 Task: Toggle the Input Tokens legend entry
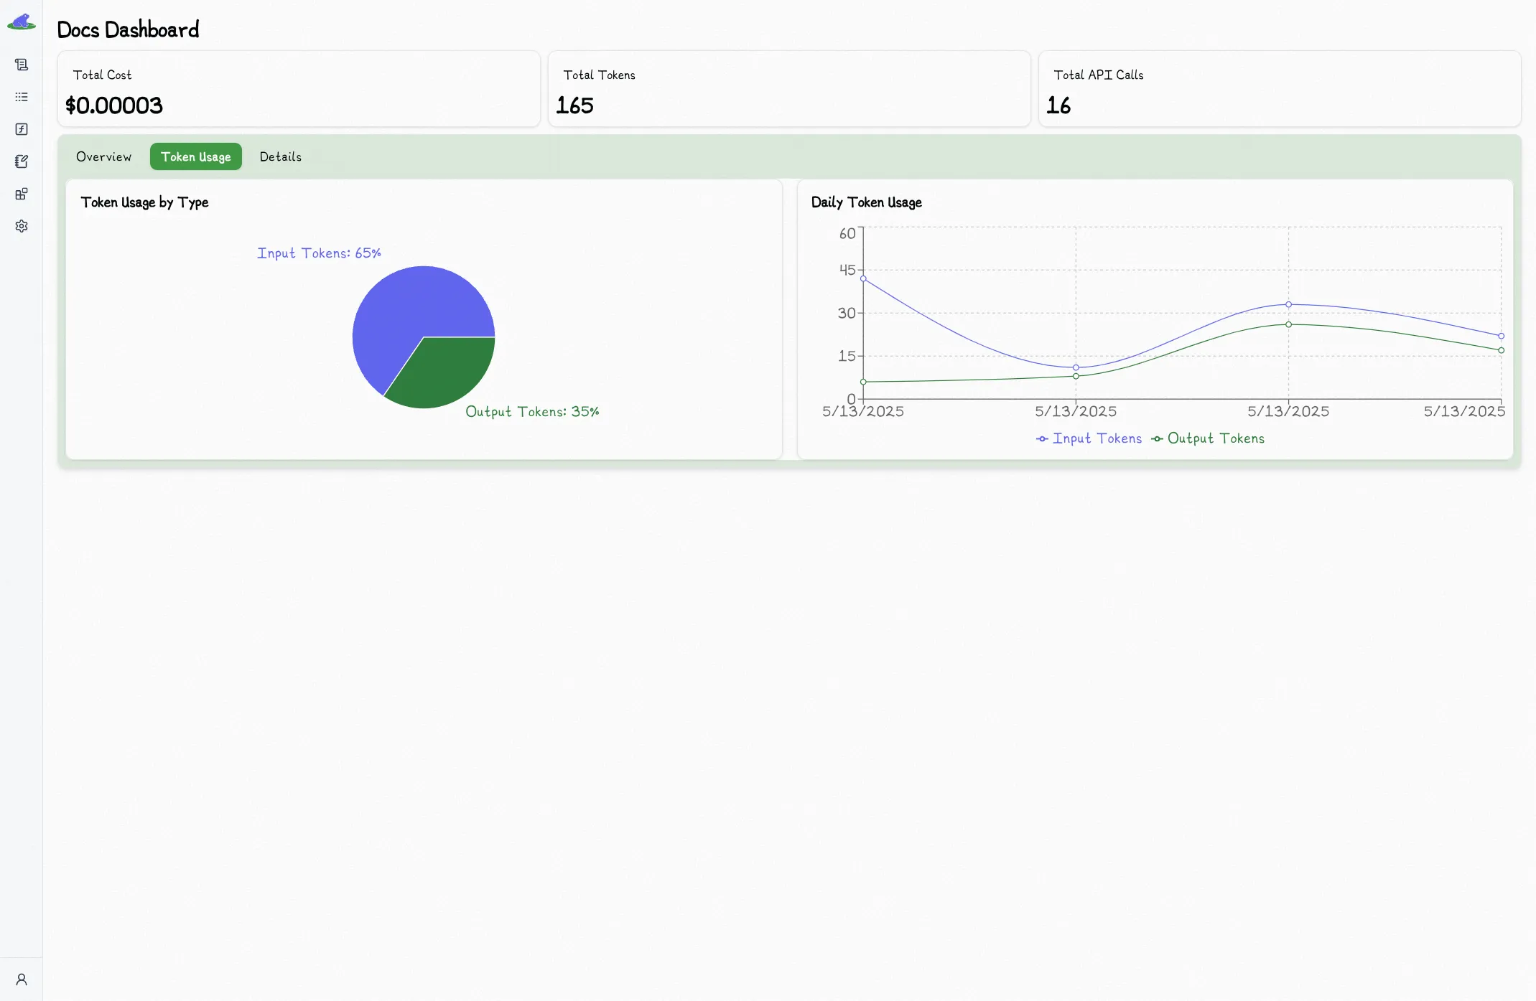coord(1089,438)
